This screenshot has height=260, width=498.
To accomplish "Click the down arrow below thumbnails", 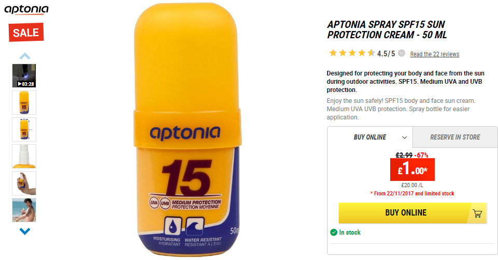I will (25, 231).
